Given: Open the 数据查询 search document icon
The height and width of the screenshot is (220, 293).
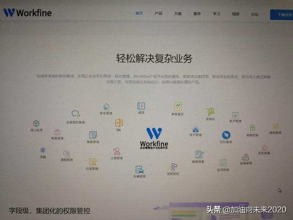Looking at the screenshot, I should 93,135.
